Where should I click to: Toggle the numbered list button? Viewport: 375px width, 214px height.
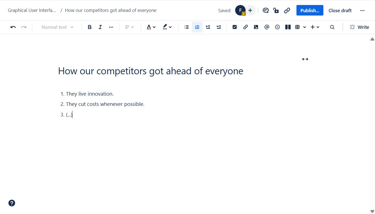tap(197, 27)
